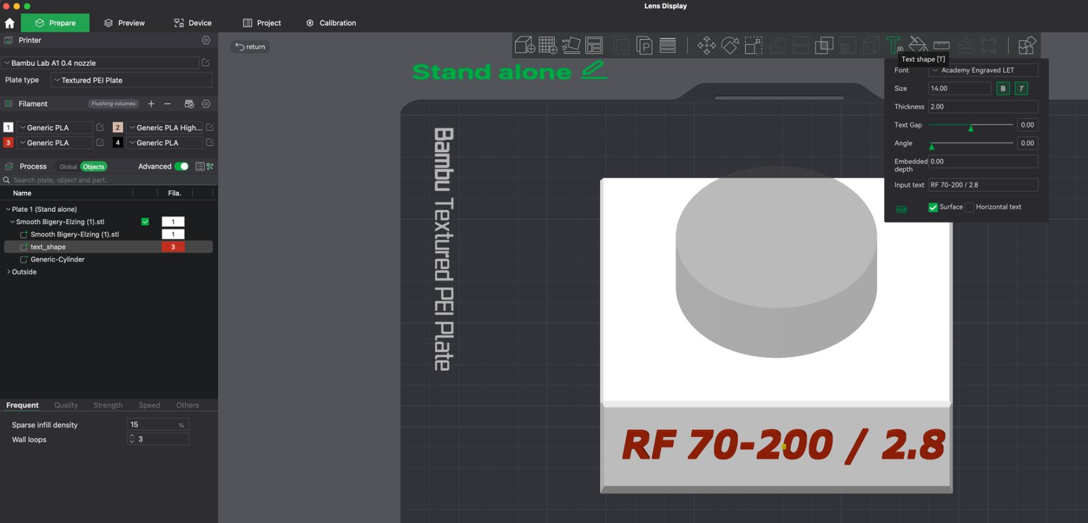Open filament 4 Generic PLA dropdown

165,143
